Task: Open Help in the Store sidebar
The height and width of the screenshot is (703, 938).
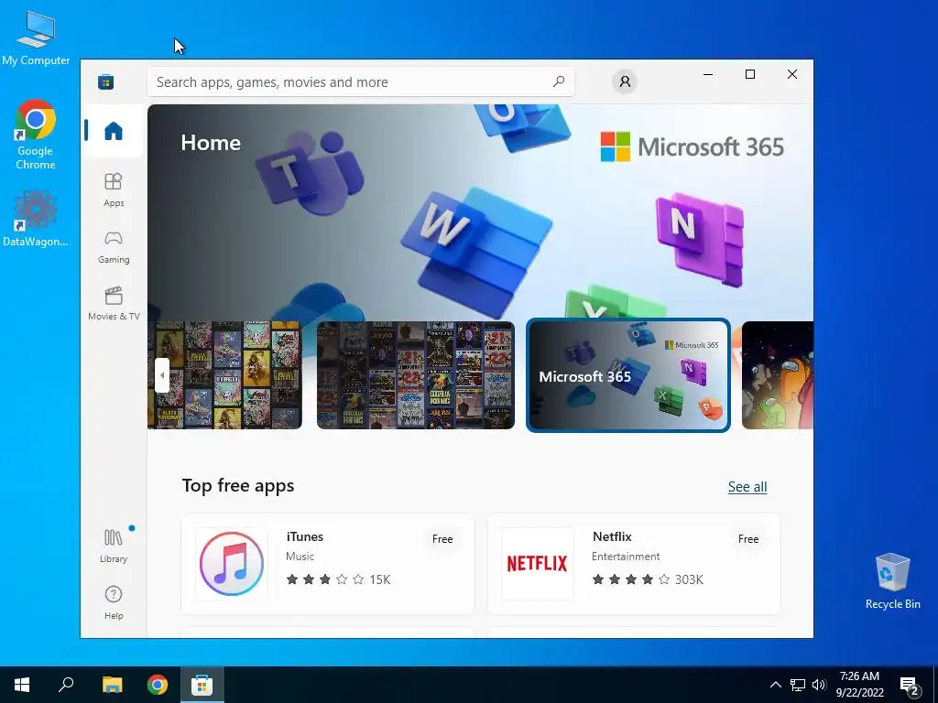Action: (114, 602)
